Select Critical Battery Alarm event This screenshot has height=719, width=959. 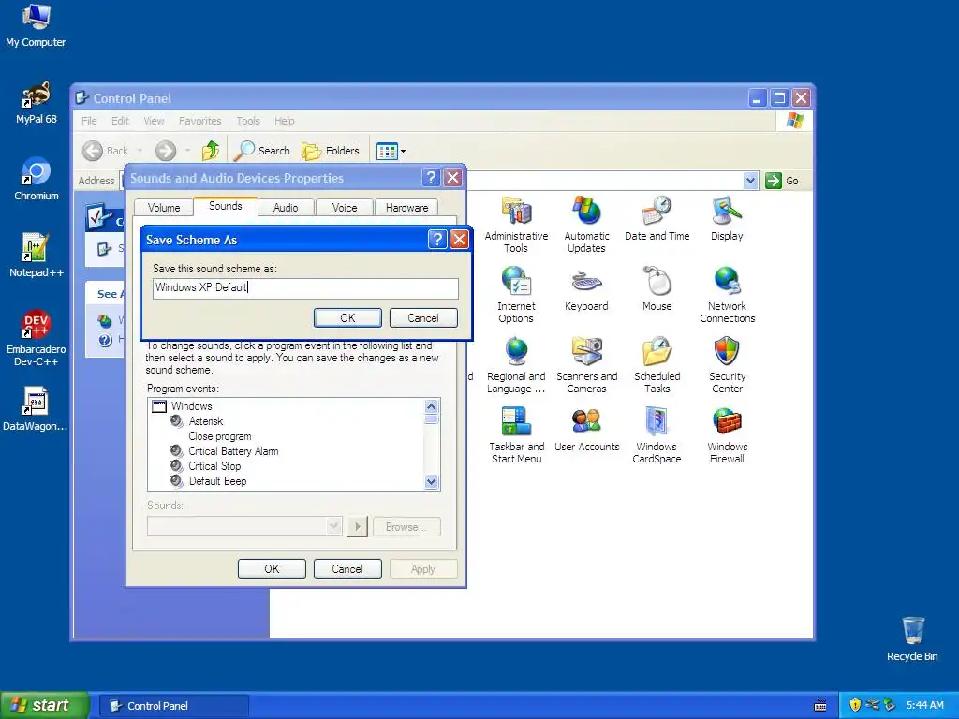233,451
